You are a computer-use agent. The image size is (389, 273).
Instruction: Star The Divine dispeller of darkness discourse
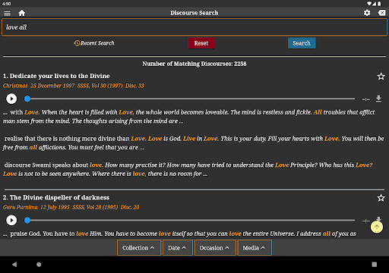tap(381, 198)
